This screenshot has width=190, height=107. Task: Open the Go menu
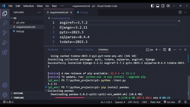point(47,6)
